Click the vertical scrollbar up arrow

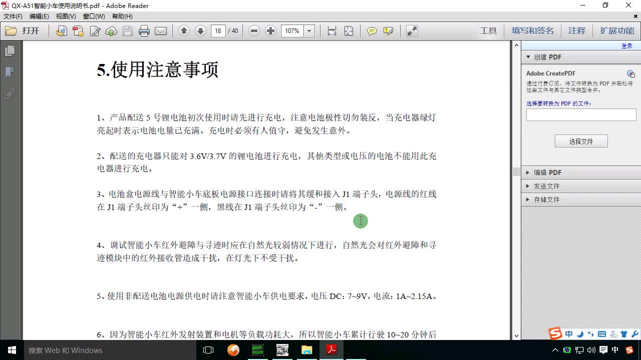tap(516, 45)
